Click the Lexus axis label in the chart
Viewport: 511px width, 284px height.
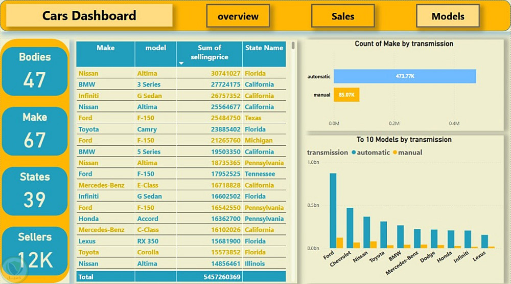(x=479, y=256)
